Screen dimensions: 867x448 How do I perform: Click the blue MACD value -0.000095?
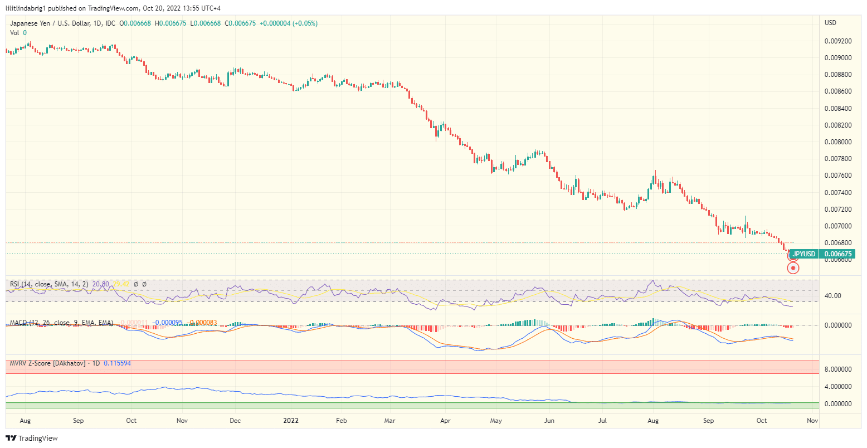point(168,322)
